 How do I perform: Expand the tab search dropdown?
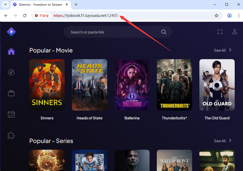pos(5,4)
